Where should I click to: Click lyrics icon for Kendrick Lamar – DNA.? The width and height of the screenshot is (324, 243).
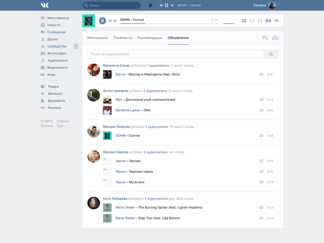point(261,111)
